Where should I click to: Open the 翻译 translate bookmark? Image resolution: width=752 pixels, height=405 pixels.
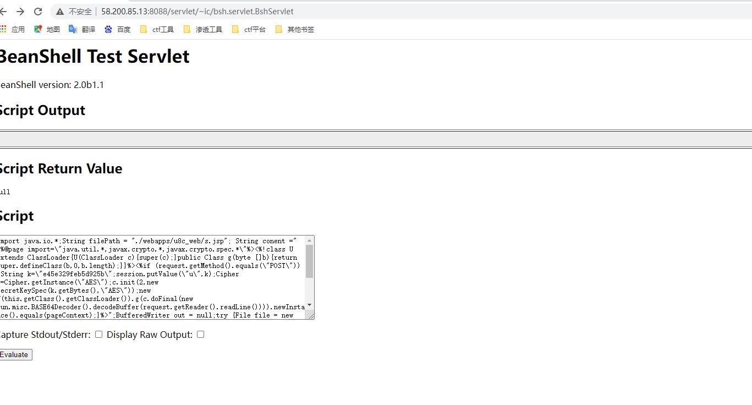click(x=82, y=29)
